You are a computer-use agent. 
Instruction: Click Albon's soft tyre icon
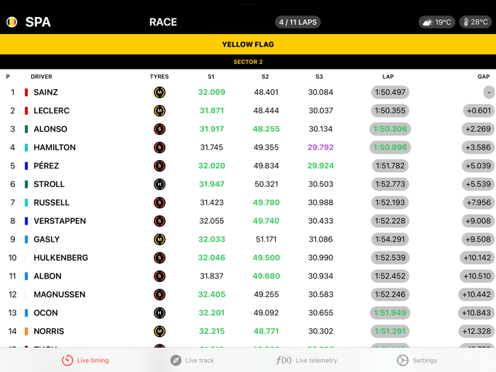[x=159, y=276]
